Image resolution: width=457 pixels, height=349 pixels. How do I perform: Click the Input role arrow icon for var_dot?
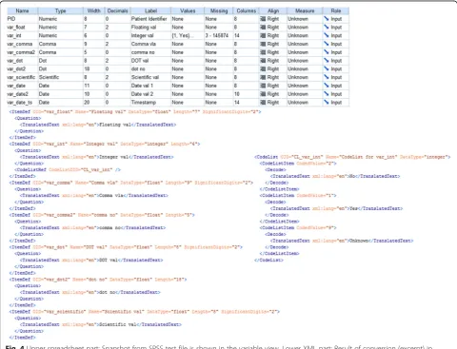point(327,61)
